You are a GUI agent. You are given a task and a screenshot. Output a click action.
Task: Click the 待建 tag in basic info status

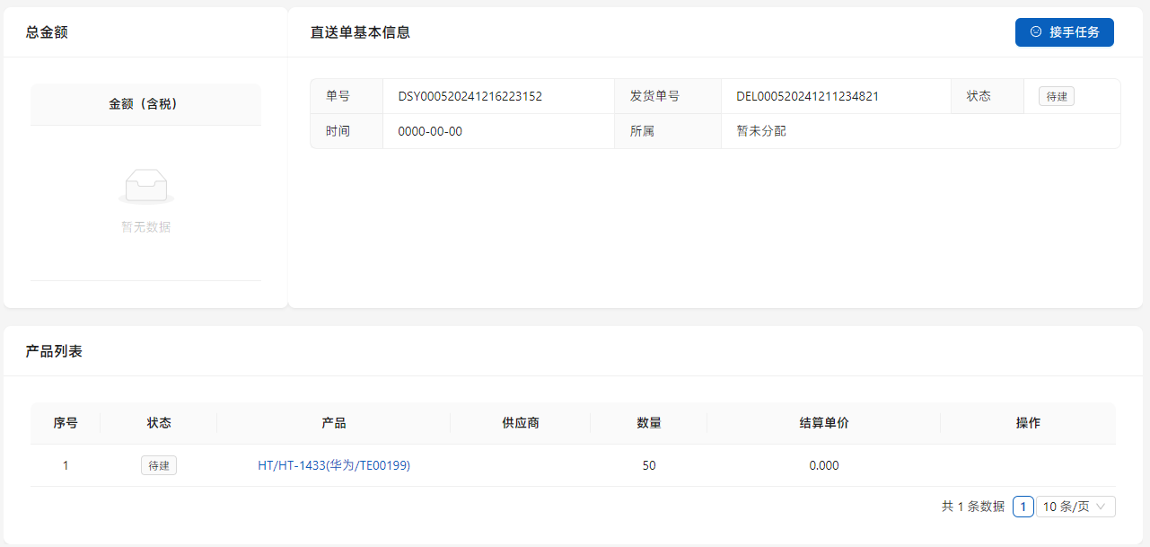[x=1056, y=96]
